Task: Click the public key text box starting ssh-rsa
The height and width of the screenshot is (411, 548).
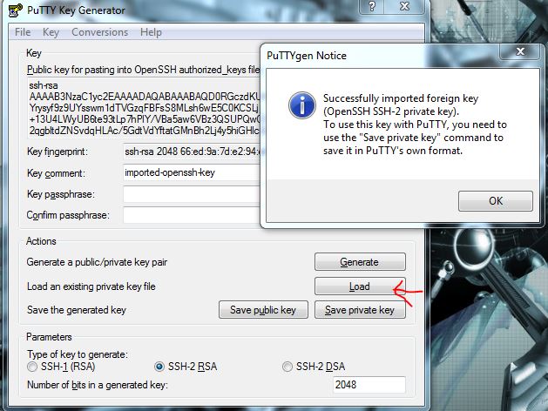Action: 145,108
